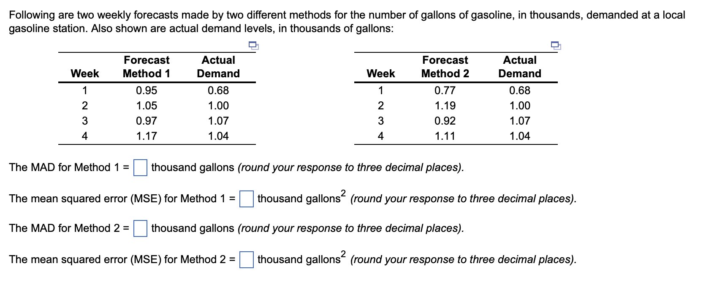This screenshot has height=299, width=706.
Task: Select the Forecast Method 1 column header
Action: point(146,67)
